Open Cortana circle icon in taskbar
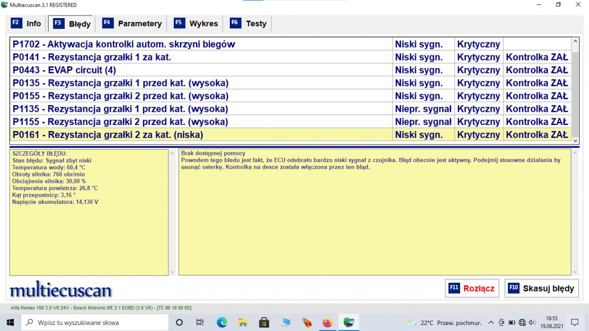The image size is (589, 331). click(179, 323)
